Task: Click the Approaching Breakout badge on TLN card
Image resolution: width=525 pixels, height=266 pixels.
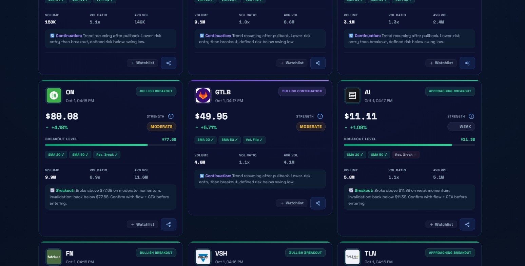Action: pos(450,253)
